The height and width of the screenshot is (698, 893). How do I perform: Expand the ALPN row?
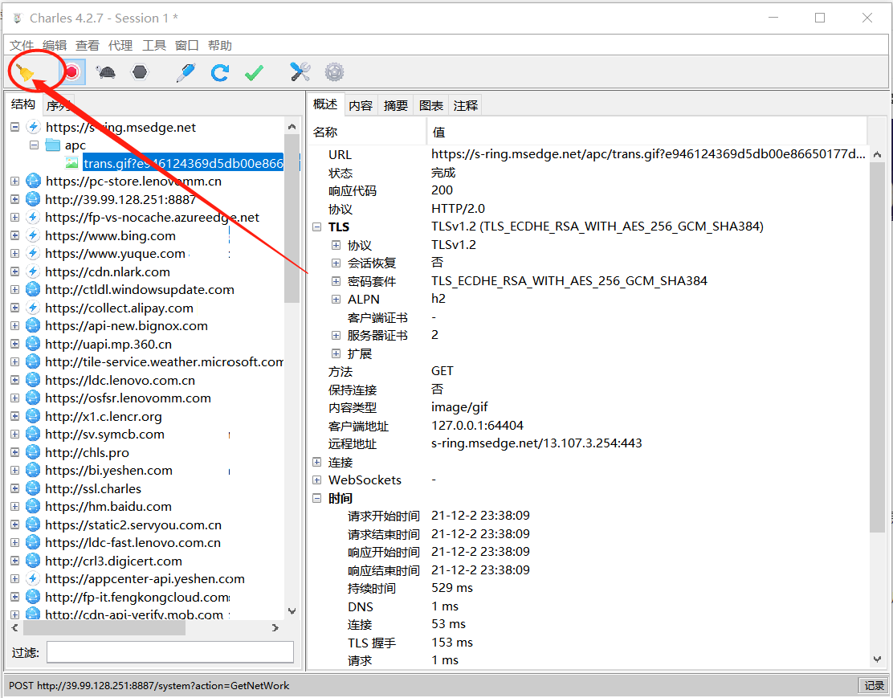[x=336, y=299]
